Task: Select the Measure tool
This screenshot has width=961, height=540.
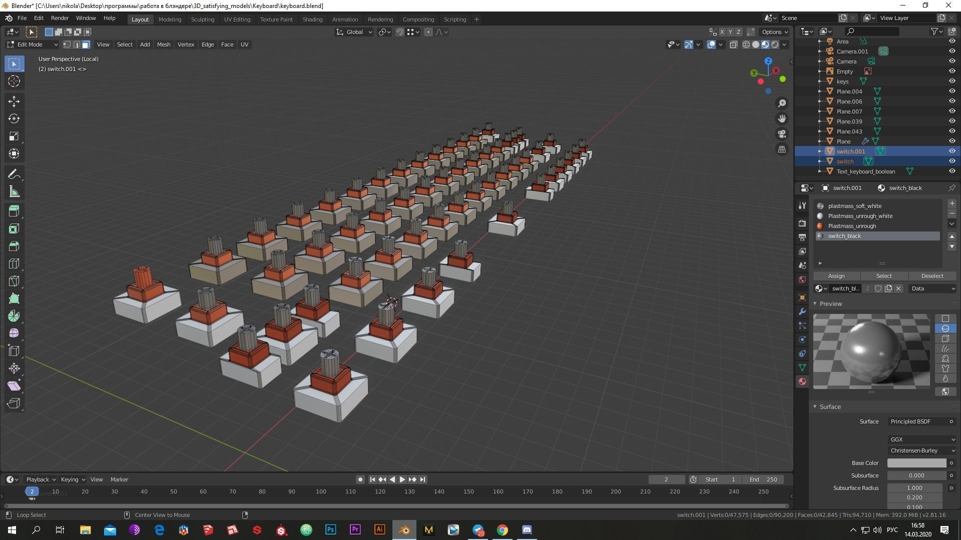Action: coord(14,192)
